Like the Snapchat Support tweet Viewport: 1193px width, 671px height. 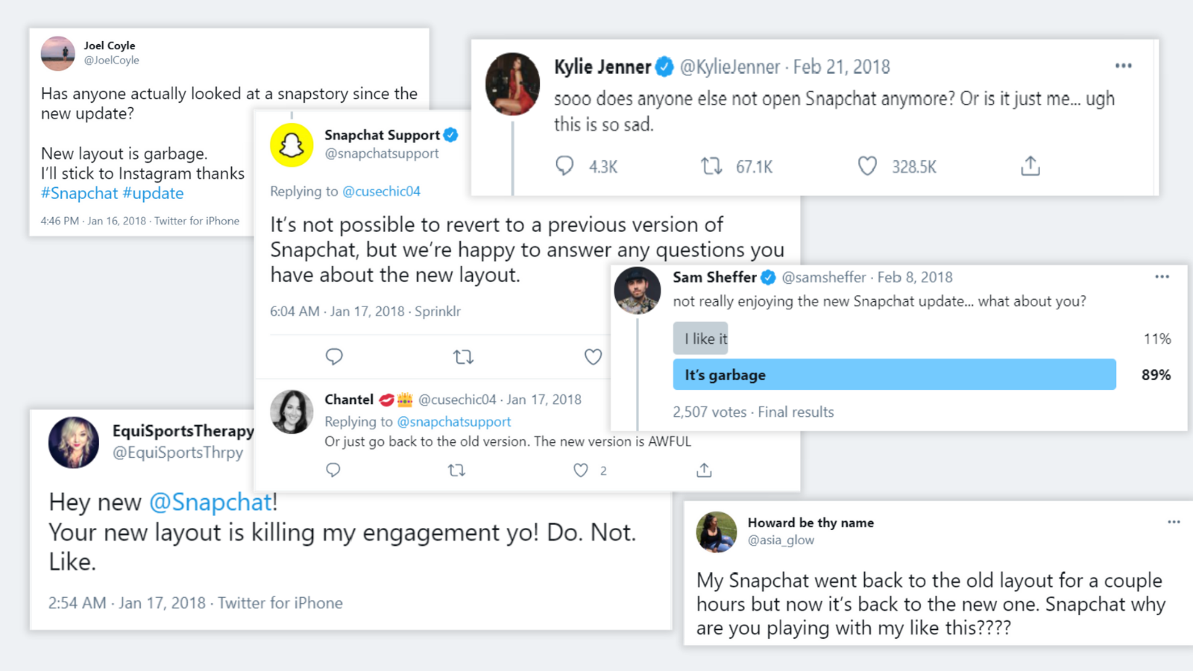[593, 357]
